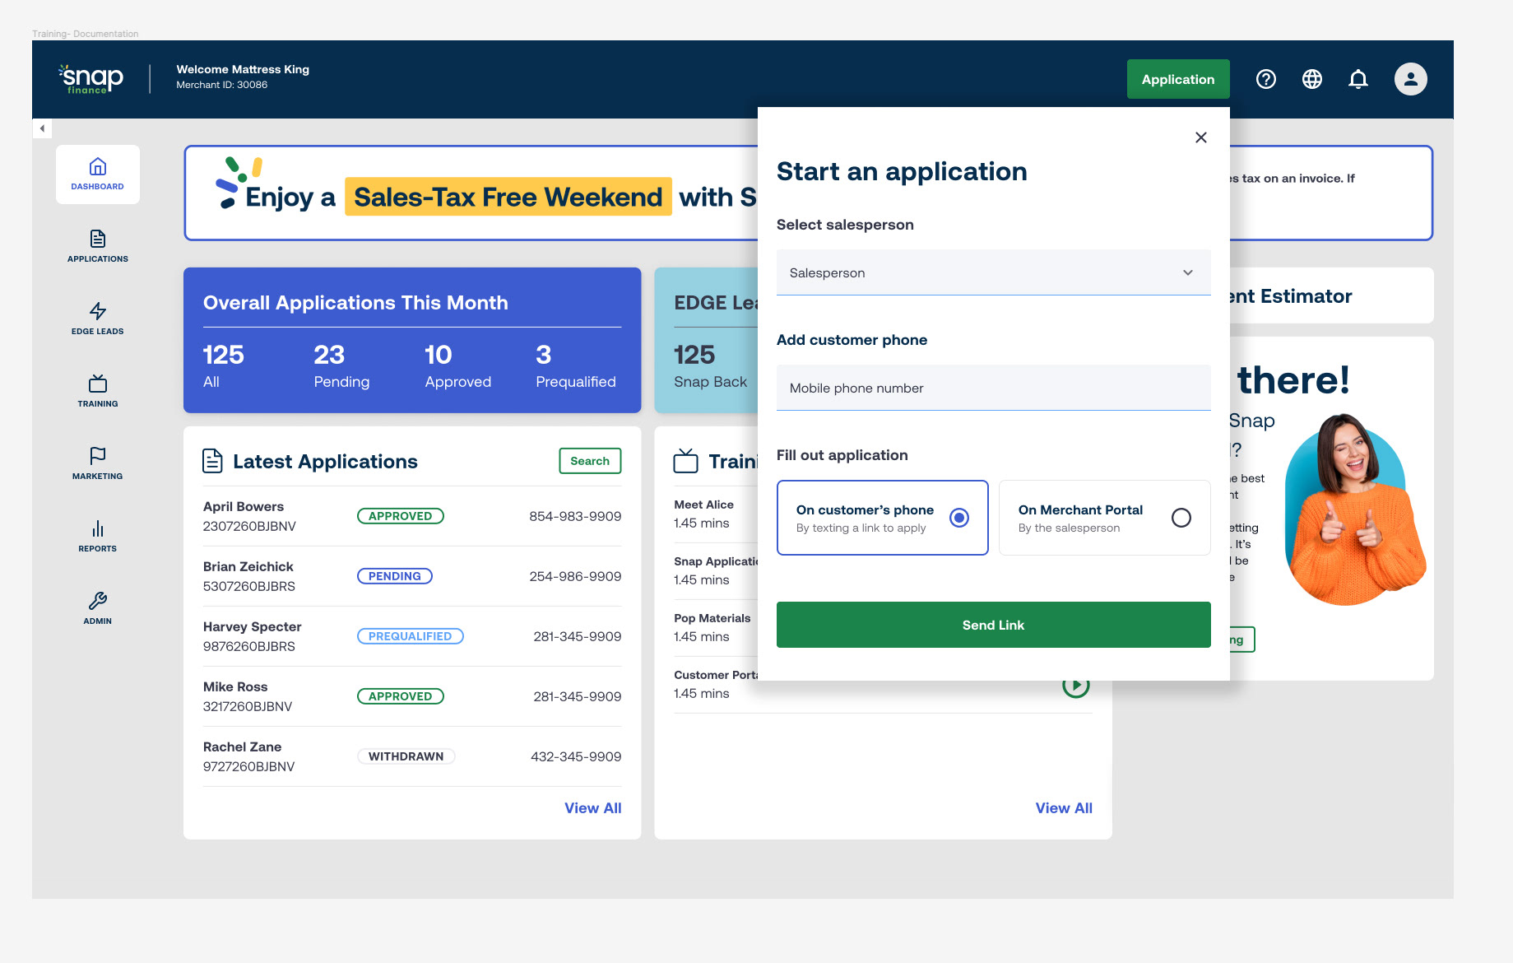Viewport: 1513px width, 963px height.
Task: Play the Customer Portal training video
Action: 1076,685
